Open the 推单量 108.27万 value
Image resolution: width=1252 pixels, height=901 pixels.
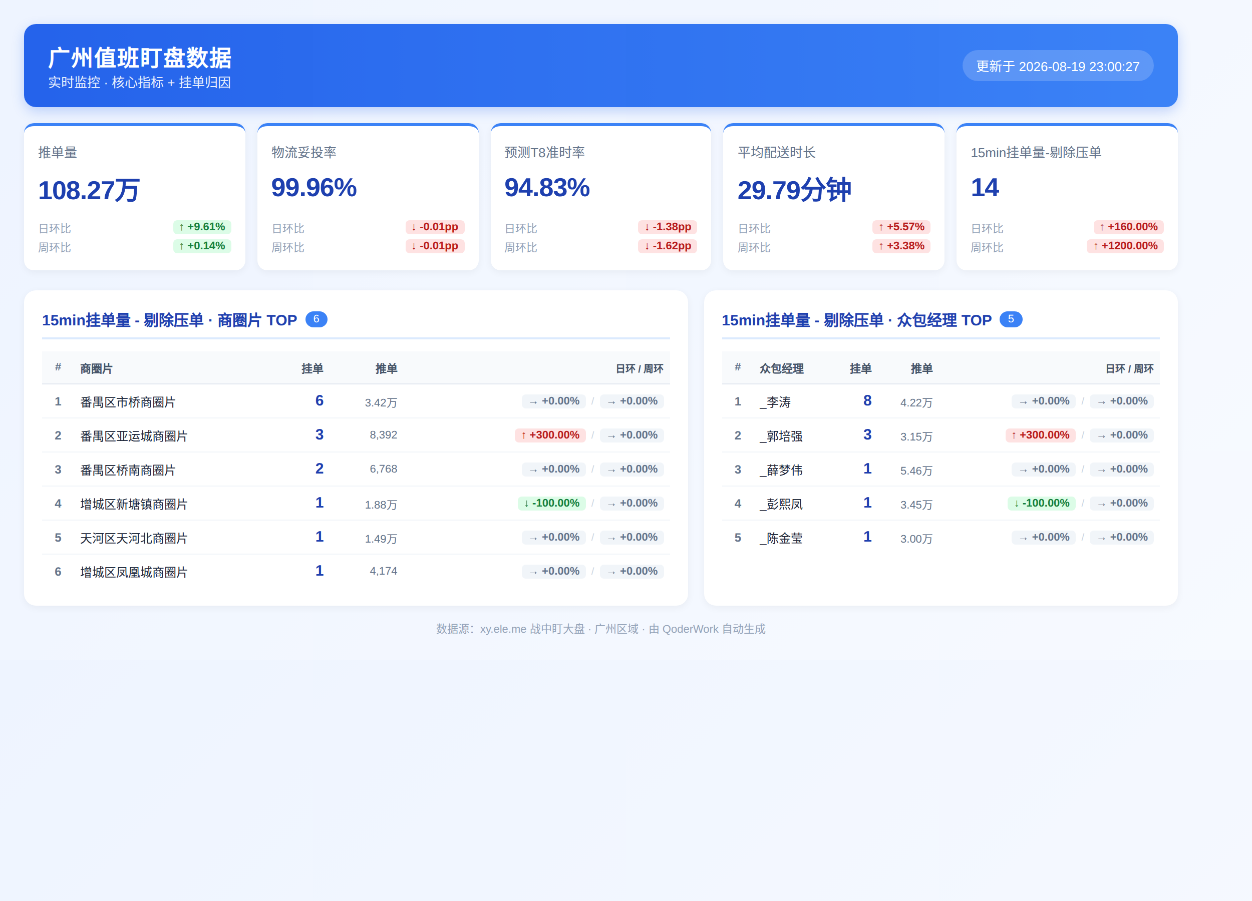click(88, 190)
